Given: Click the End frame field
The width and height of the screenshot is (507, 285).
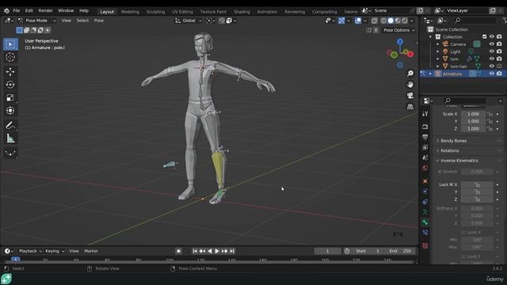Looking at the screenshot, I should 400,251.
